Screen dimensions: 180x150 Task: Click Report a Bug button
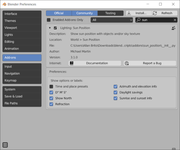[150, 63]
